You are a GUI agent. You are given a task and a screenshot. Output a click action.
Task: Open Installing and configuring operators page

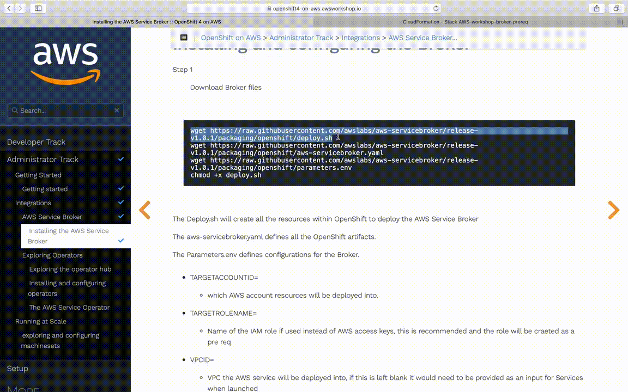(x=67, y=288)
